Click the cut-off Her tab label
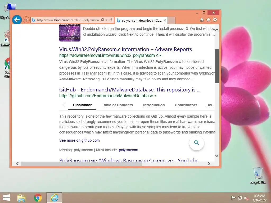Image resolution: width=271 pixels, height=203 pixels. click(x=209, y=105)
